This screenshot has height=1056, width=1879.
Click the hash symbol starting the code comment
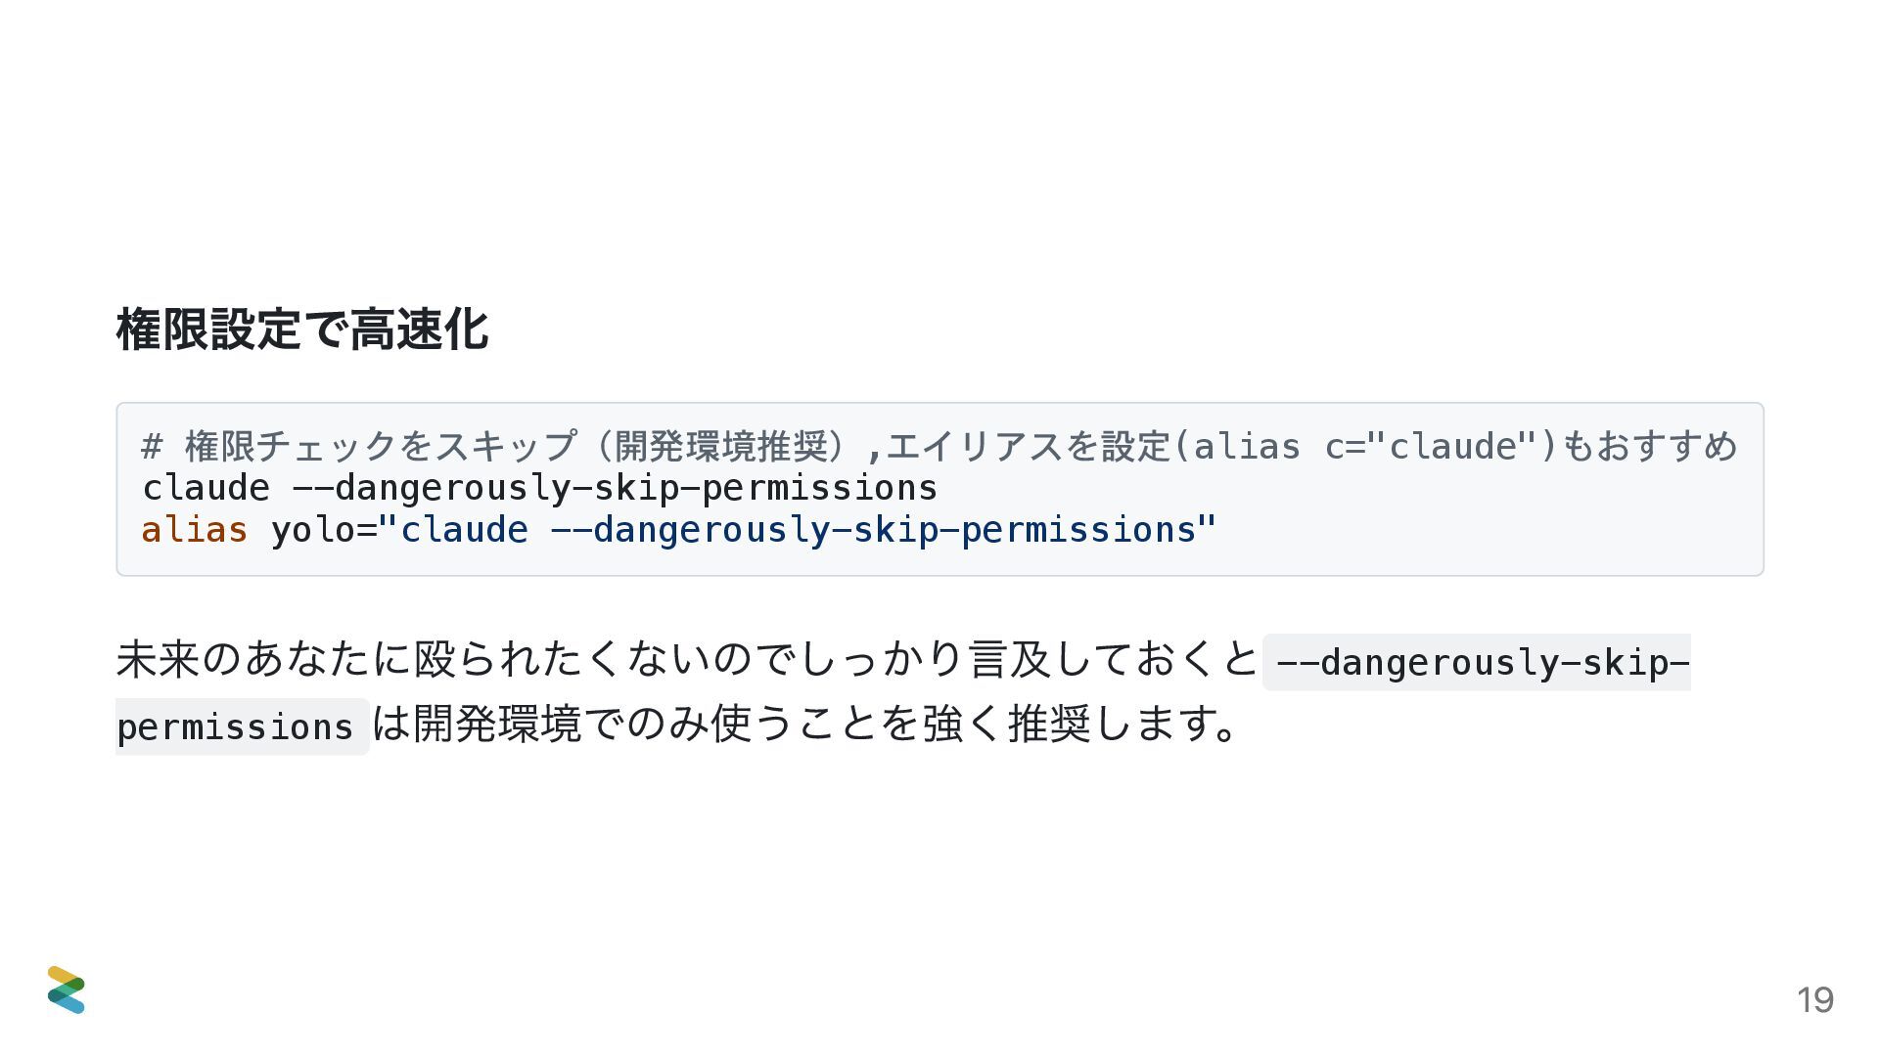coord(152,447)
